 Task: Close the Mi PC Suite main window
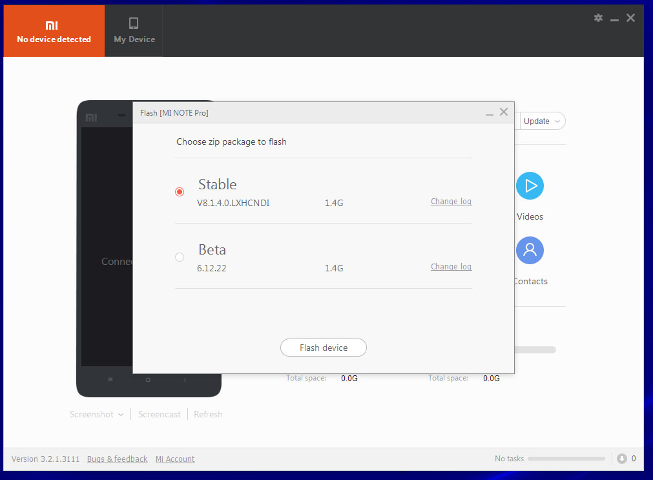pos(630,18)
